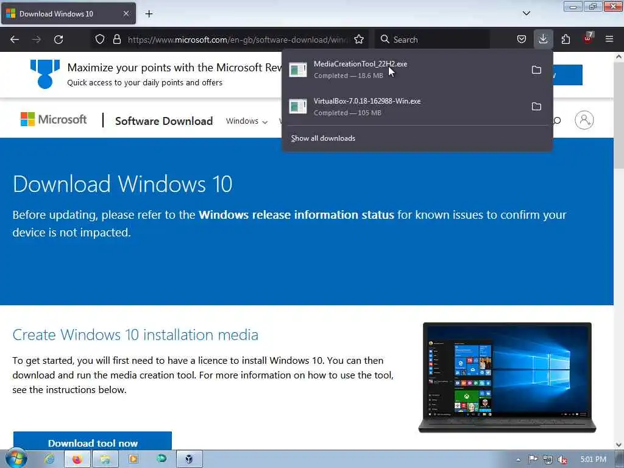Open the extensions puzzle icon
This screenshot has height=468, width=624.
pyautogui.click(x=565, y=40)
